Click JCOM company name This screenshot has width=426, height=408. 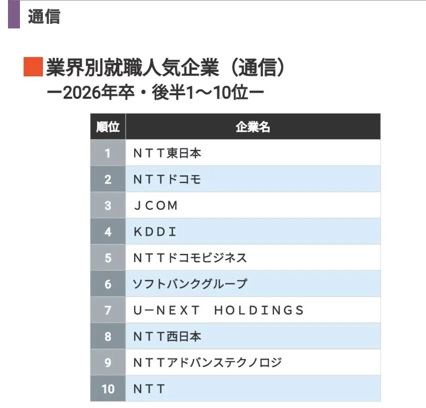pos(156,205)
